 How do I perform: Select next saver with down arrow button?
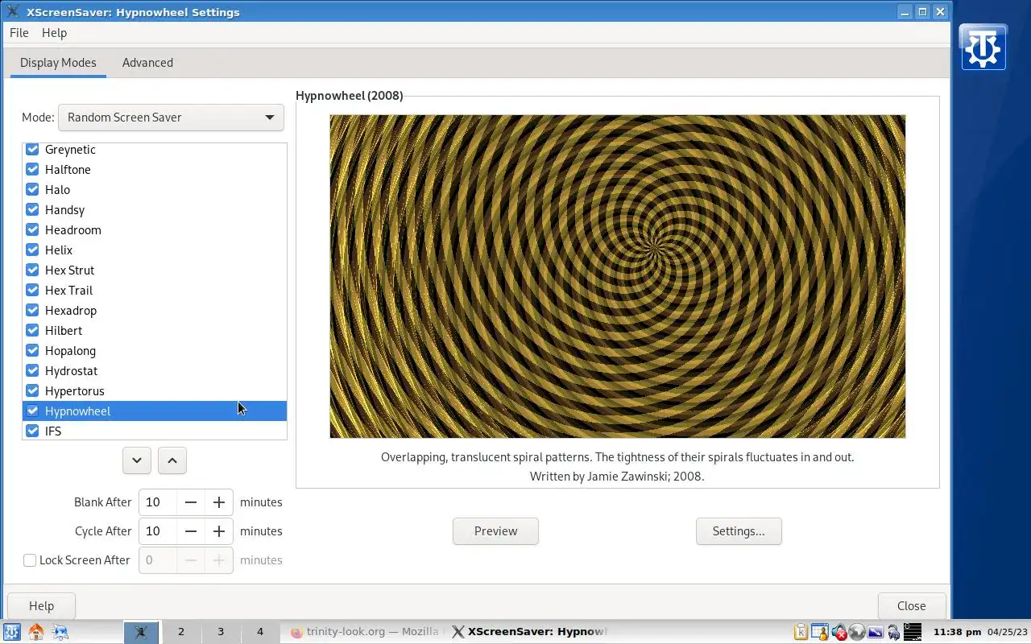click(137, 460)
